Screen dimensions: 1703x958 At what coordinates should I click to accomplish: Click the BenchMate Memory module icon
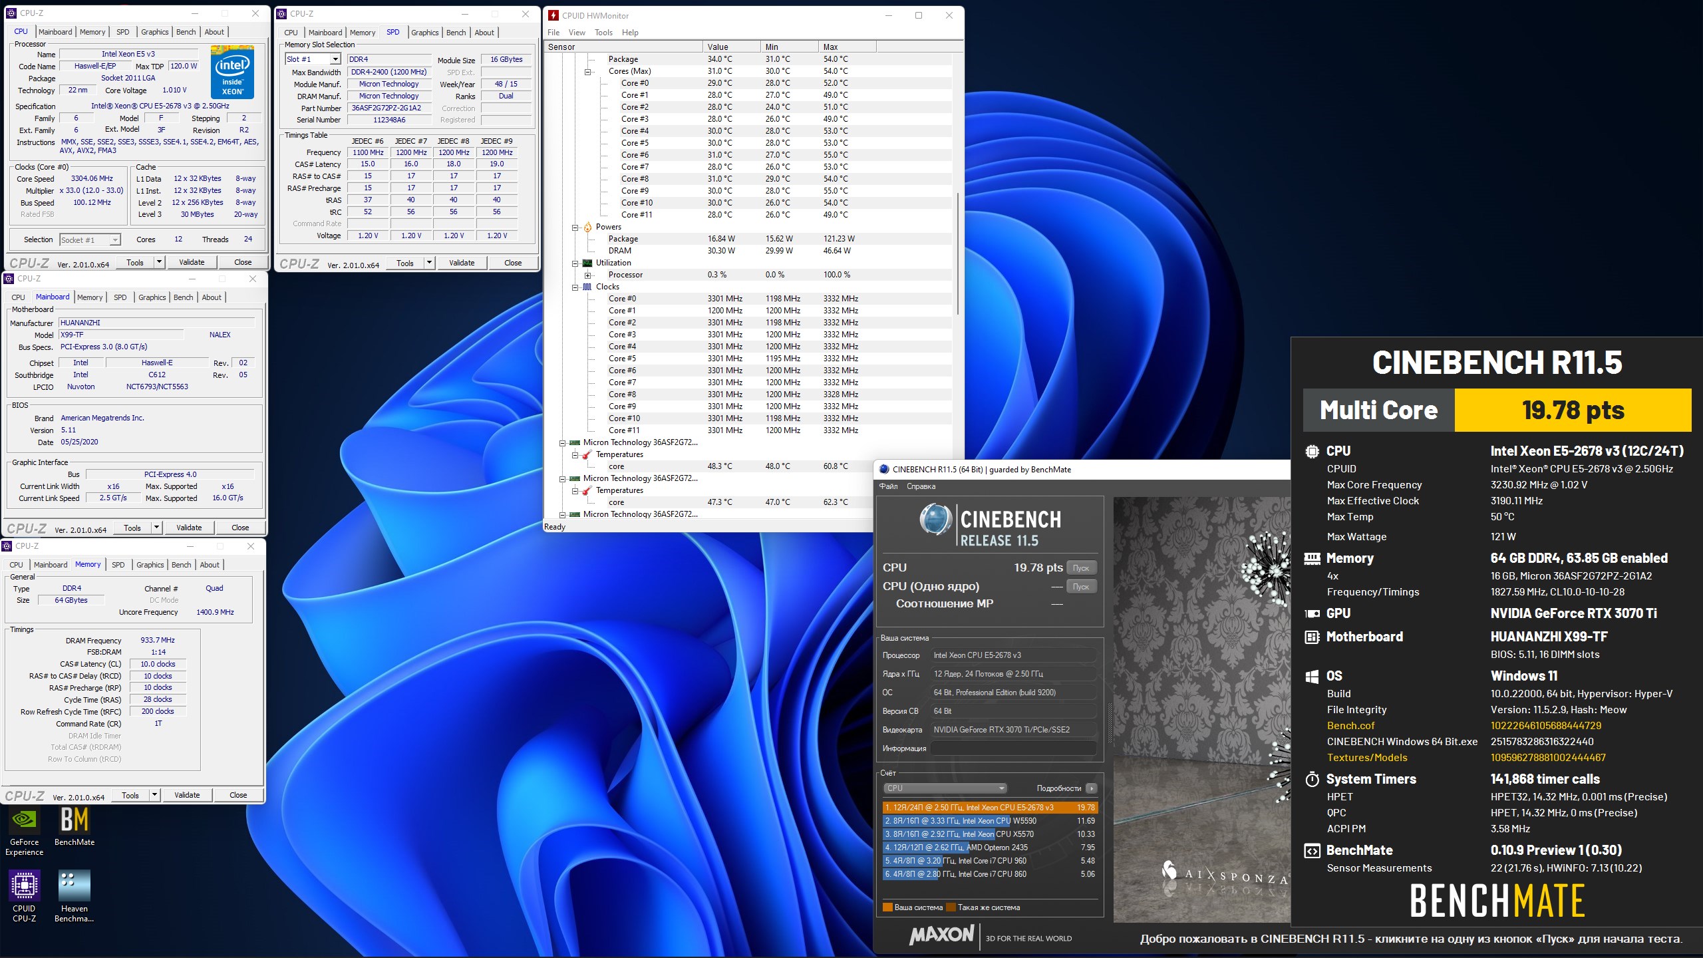pos(1312,558)
